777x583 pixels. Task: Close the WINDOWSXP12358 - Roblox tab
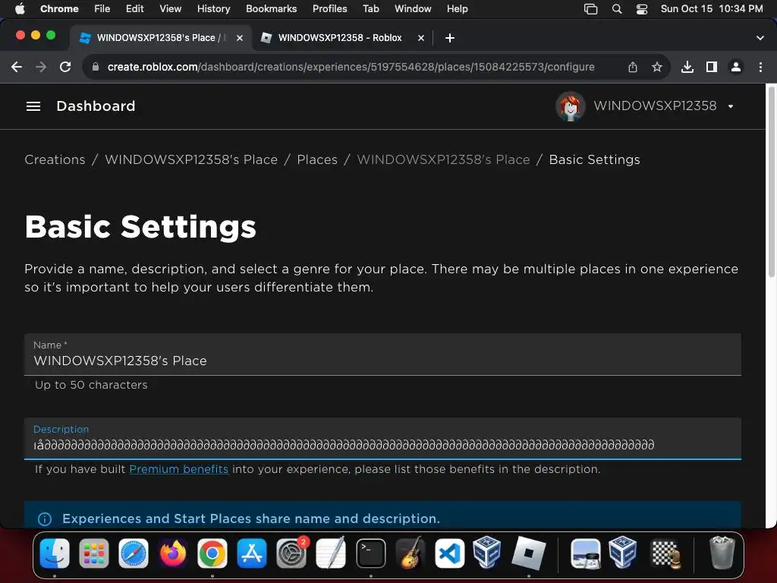click(x=421, y=38)
